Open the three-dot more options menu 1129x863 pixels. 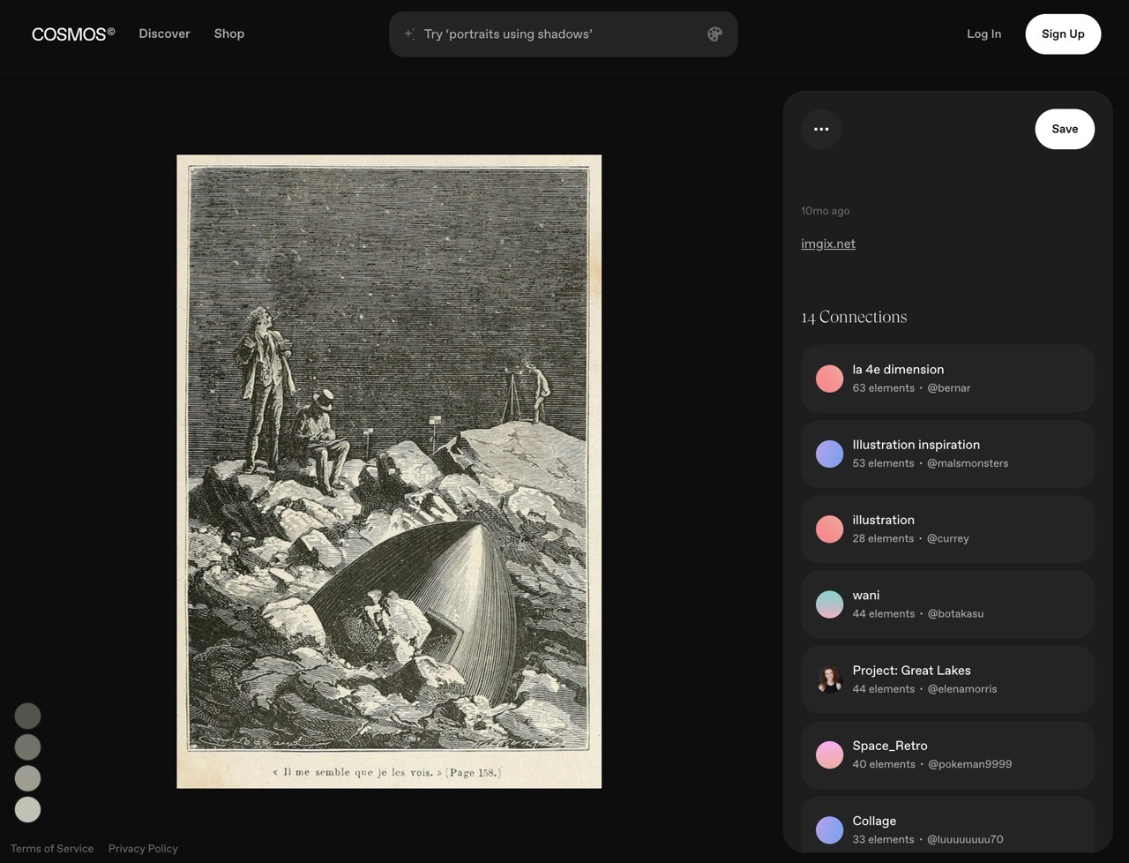click(x=821, y=129)
